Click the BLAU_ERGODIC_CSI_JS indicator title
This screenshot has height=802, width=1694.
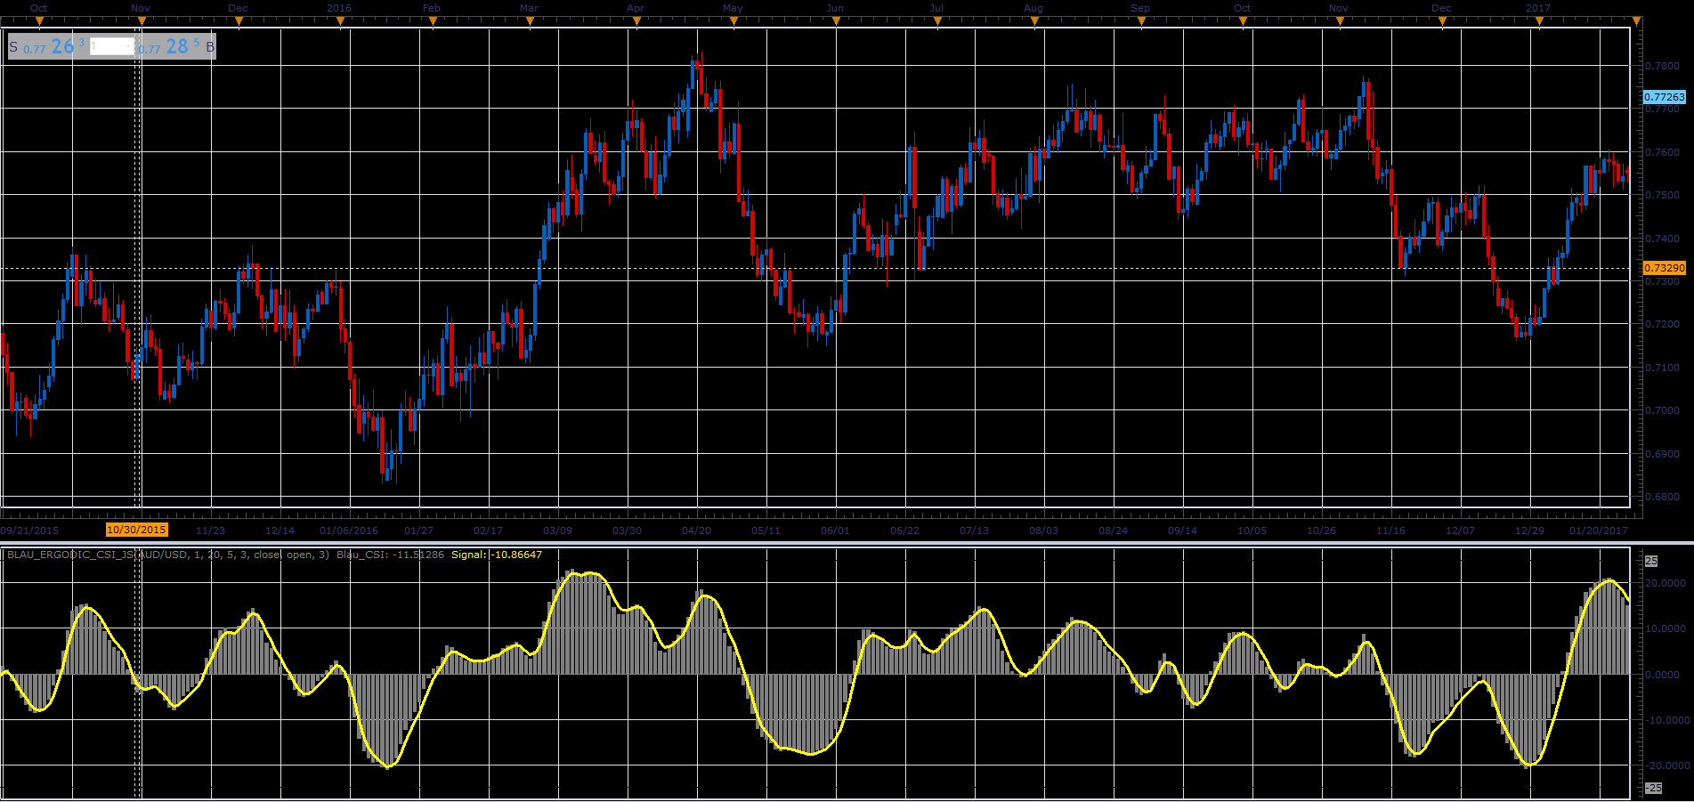click(168, 555)
